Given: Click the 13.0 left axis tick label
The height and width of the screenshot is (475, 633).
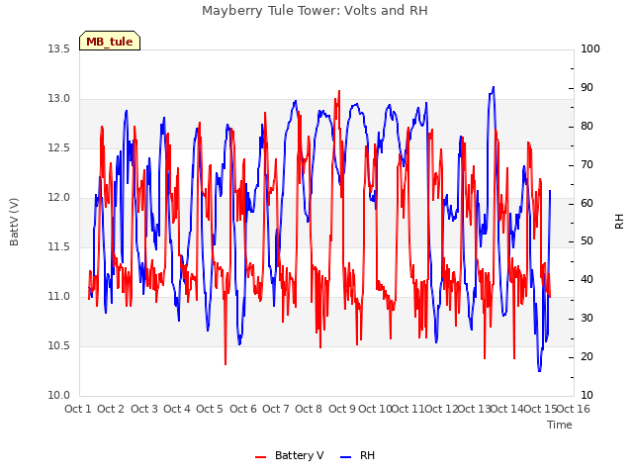Looking at the screenshot, I should pyautogui.click(x=59, y=99).
